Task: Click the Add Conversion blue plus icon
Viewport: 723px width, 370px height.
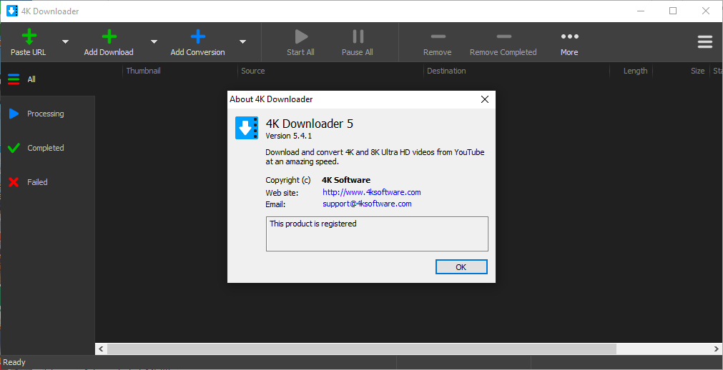Action: 198,36
